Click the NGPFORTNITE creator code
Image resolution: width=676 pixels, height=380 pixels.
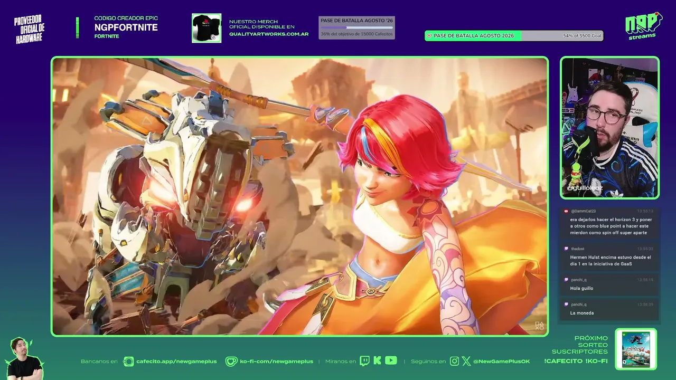pos(126,27)
